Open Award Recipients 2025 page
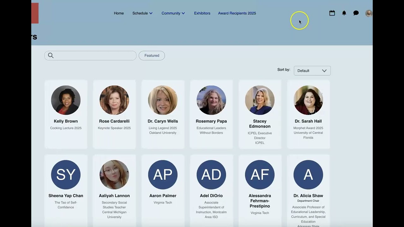The image size is (404, 227). pyautogui.click(x=237, y=13)
